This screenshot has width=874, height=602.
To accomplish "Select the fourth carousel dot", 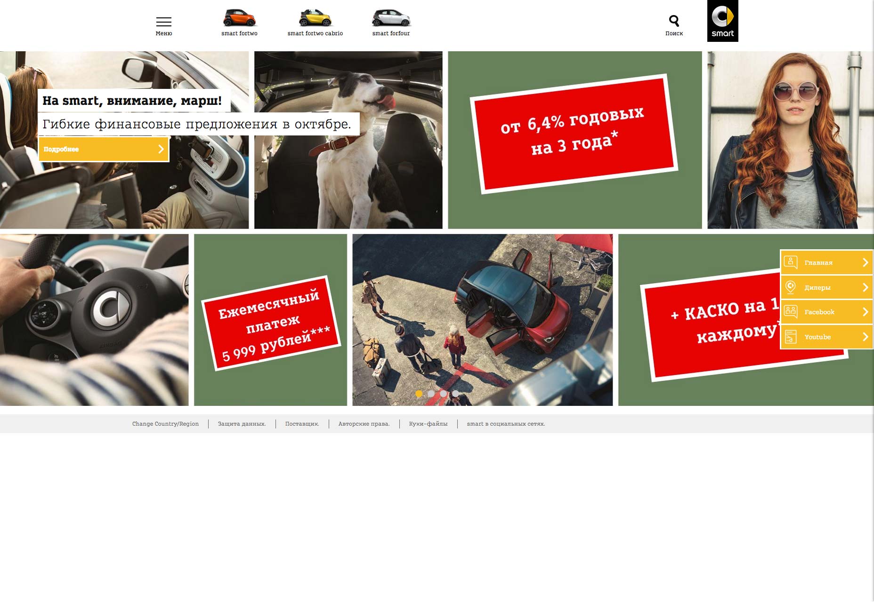I will coord(455,393).
